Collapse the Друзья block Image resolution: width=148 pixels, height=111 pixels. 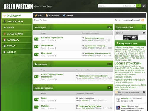144,33
